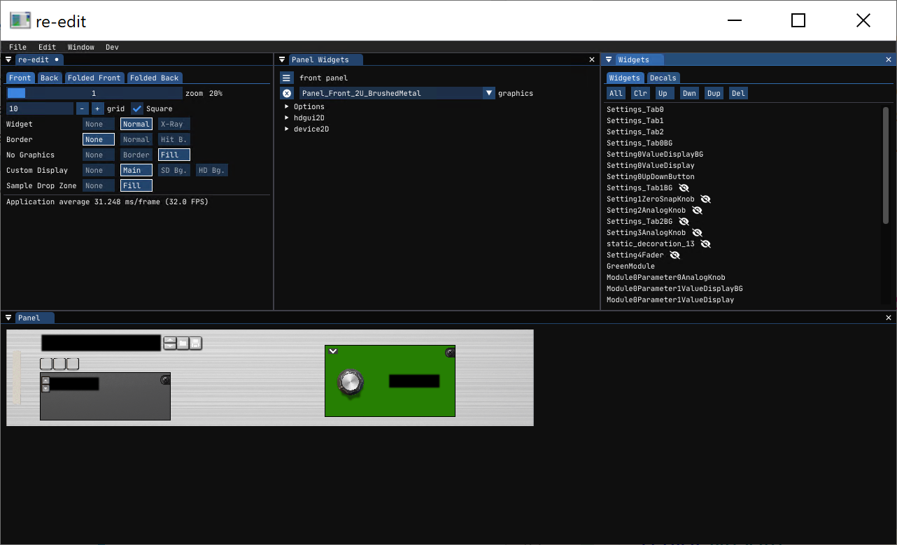Open the Dev menu
Viewport: 897px width, 545px height.
pyautogui.click(x=111, y=47)
